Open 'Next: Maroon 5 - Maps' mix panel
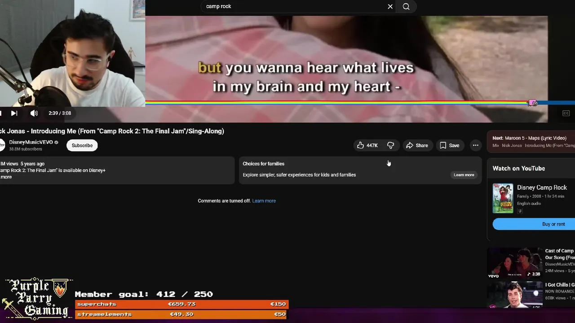 click(531, 141)
